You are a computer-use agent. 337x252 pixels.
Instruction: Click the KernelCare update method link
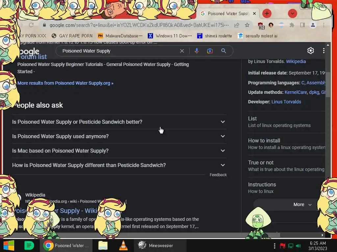pos(296,92)
